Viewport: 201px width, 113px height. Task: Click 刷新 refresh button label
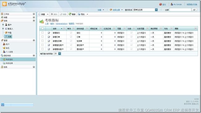[x=74, y=14]
